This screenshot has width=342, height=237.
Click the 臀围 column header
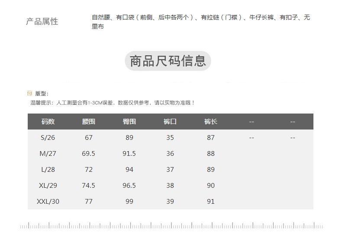[129, 122]
